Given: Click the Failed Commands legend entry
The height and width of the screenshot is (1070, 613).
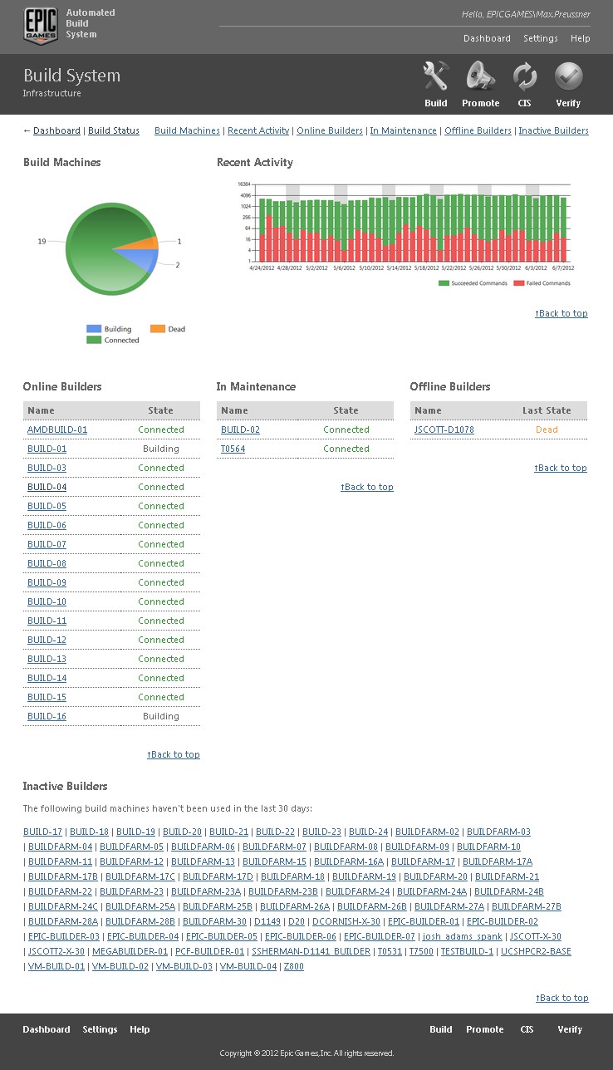Looking at the screenshot, I should click(542, 283).
